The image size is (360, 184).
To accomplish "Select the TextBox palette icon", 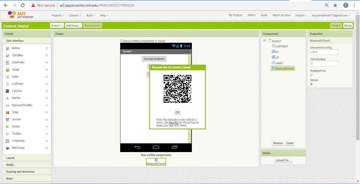I will coord(7,134).
